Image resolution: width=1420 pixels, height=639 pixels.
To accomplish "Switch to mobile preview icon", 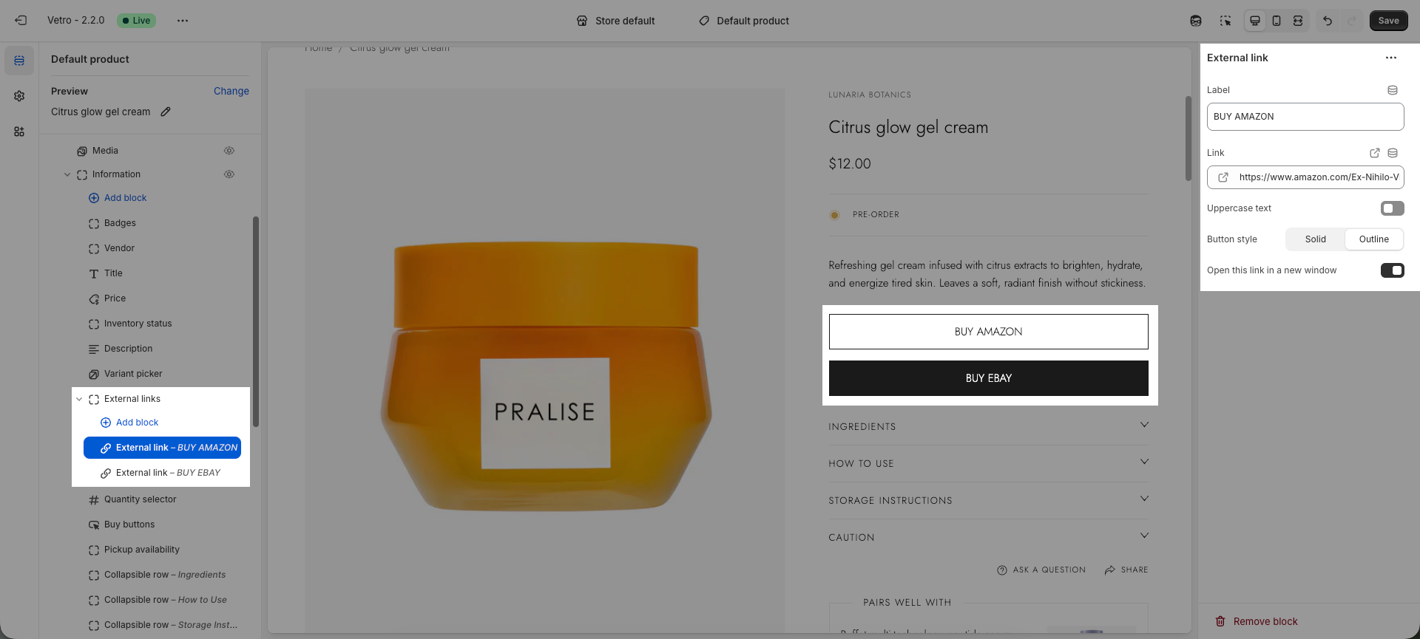I will click(1277, 21).
